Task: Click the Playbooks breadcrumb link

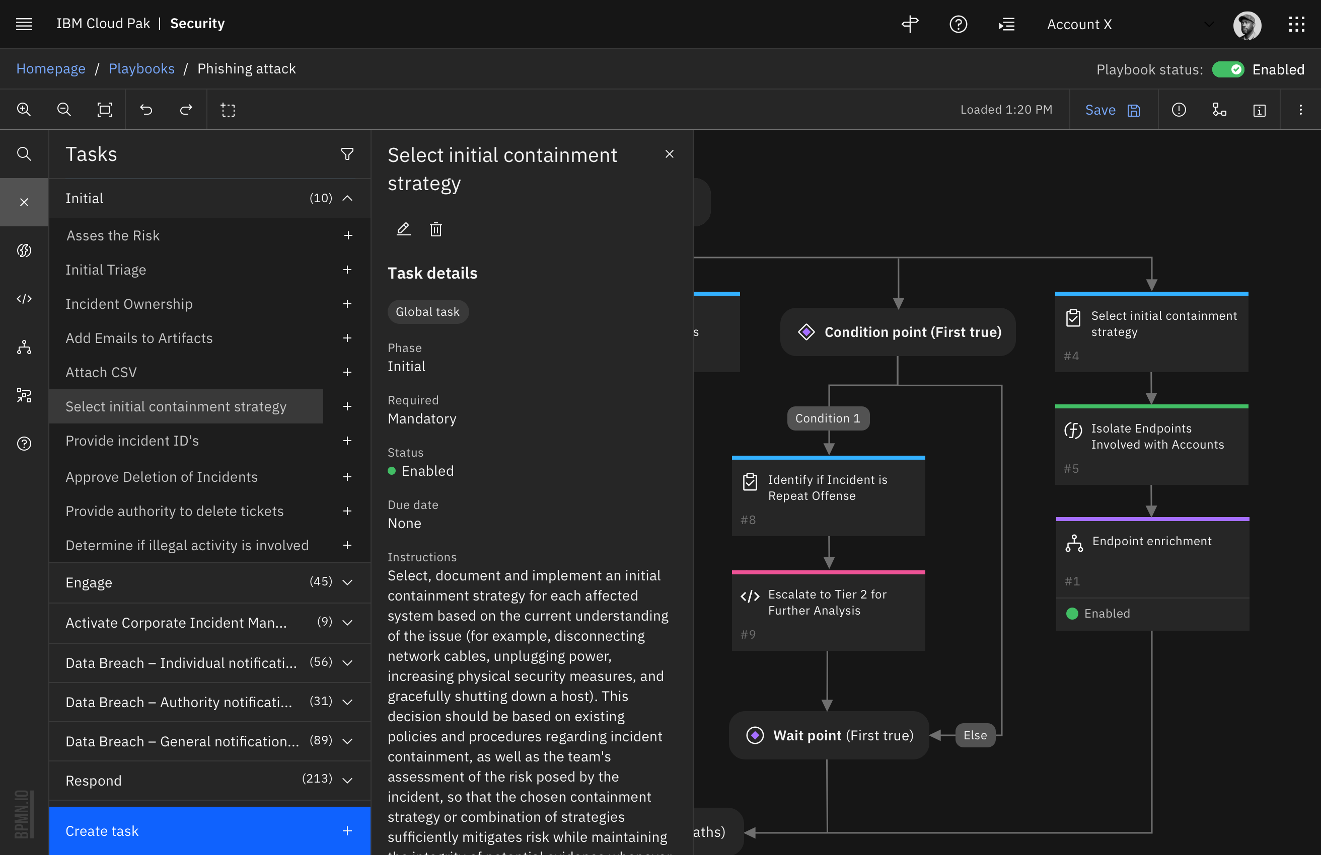Action: [141, 68]
